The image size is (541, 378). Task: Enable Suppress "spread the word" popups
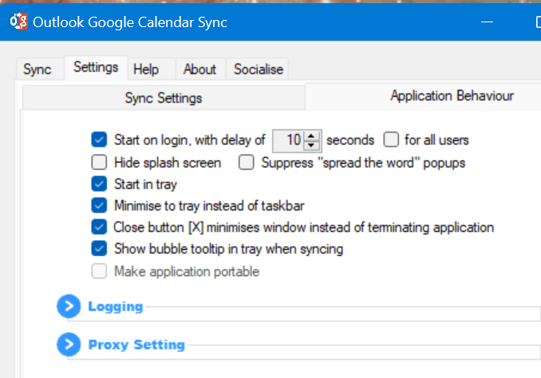247,163
